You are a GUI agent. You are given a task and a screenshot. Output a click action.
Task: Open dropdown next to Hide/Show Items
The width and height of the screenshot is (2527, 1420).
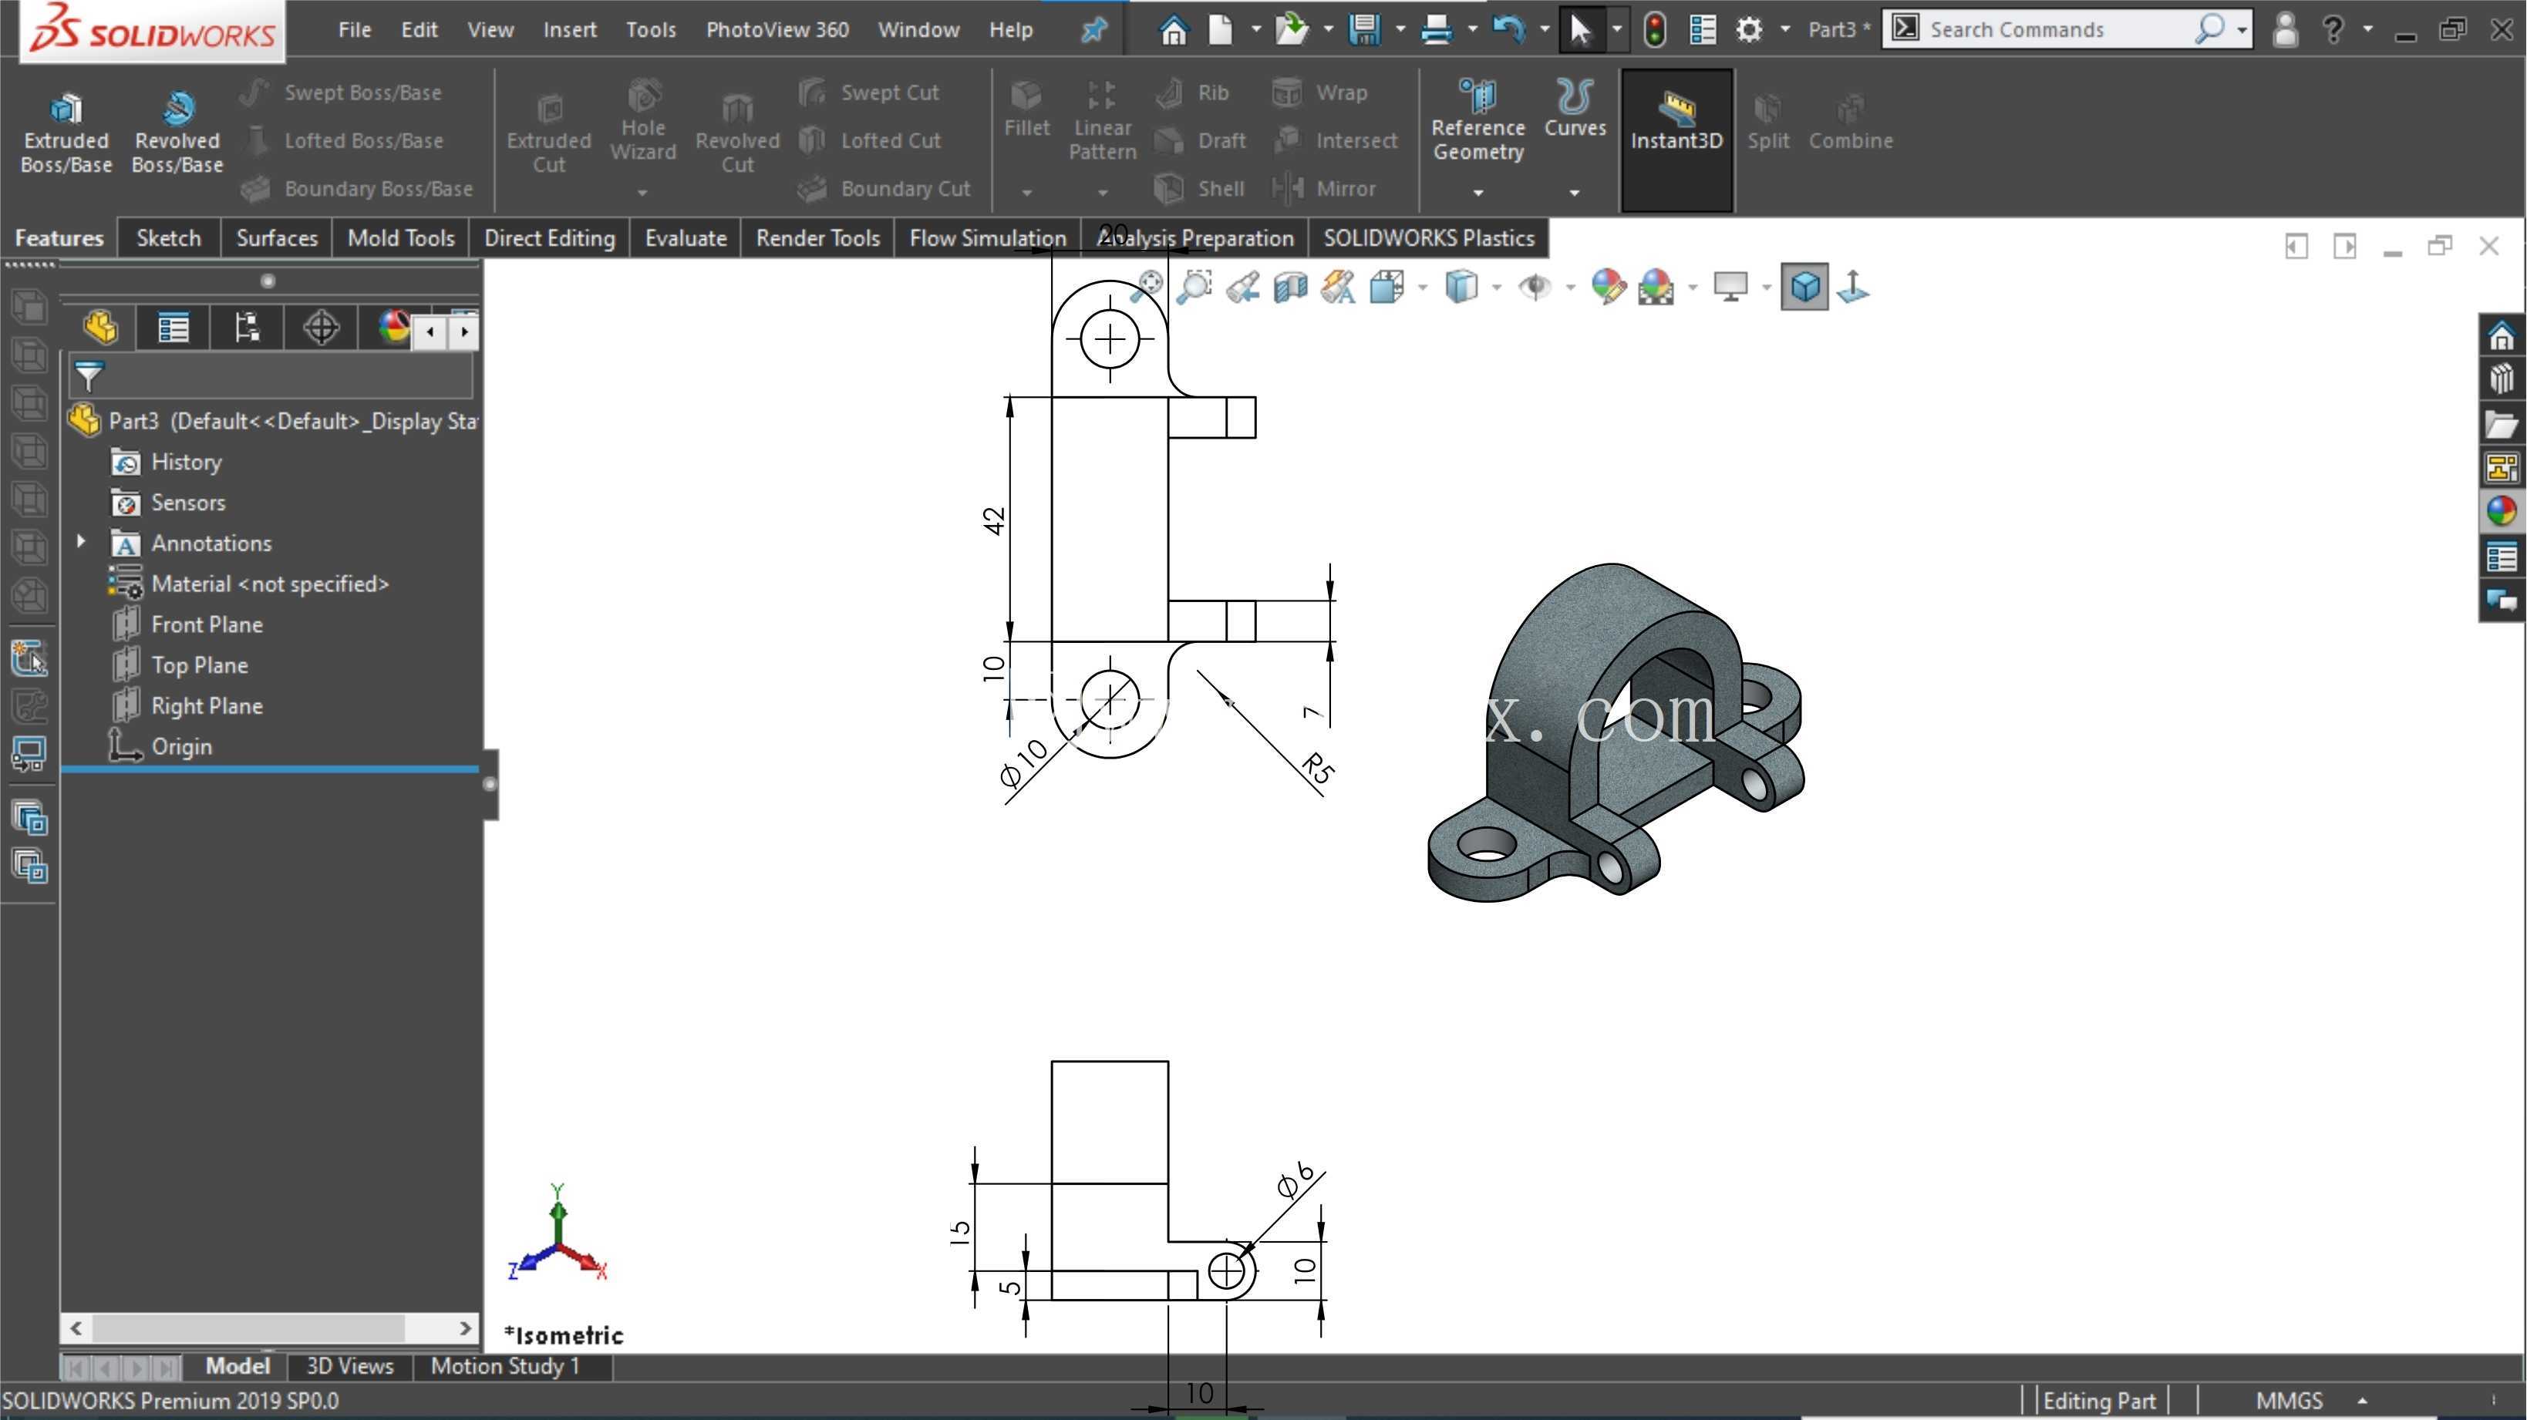pyautogui.click(x=1569, y=288)
